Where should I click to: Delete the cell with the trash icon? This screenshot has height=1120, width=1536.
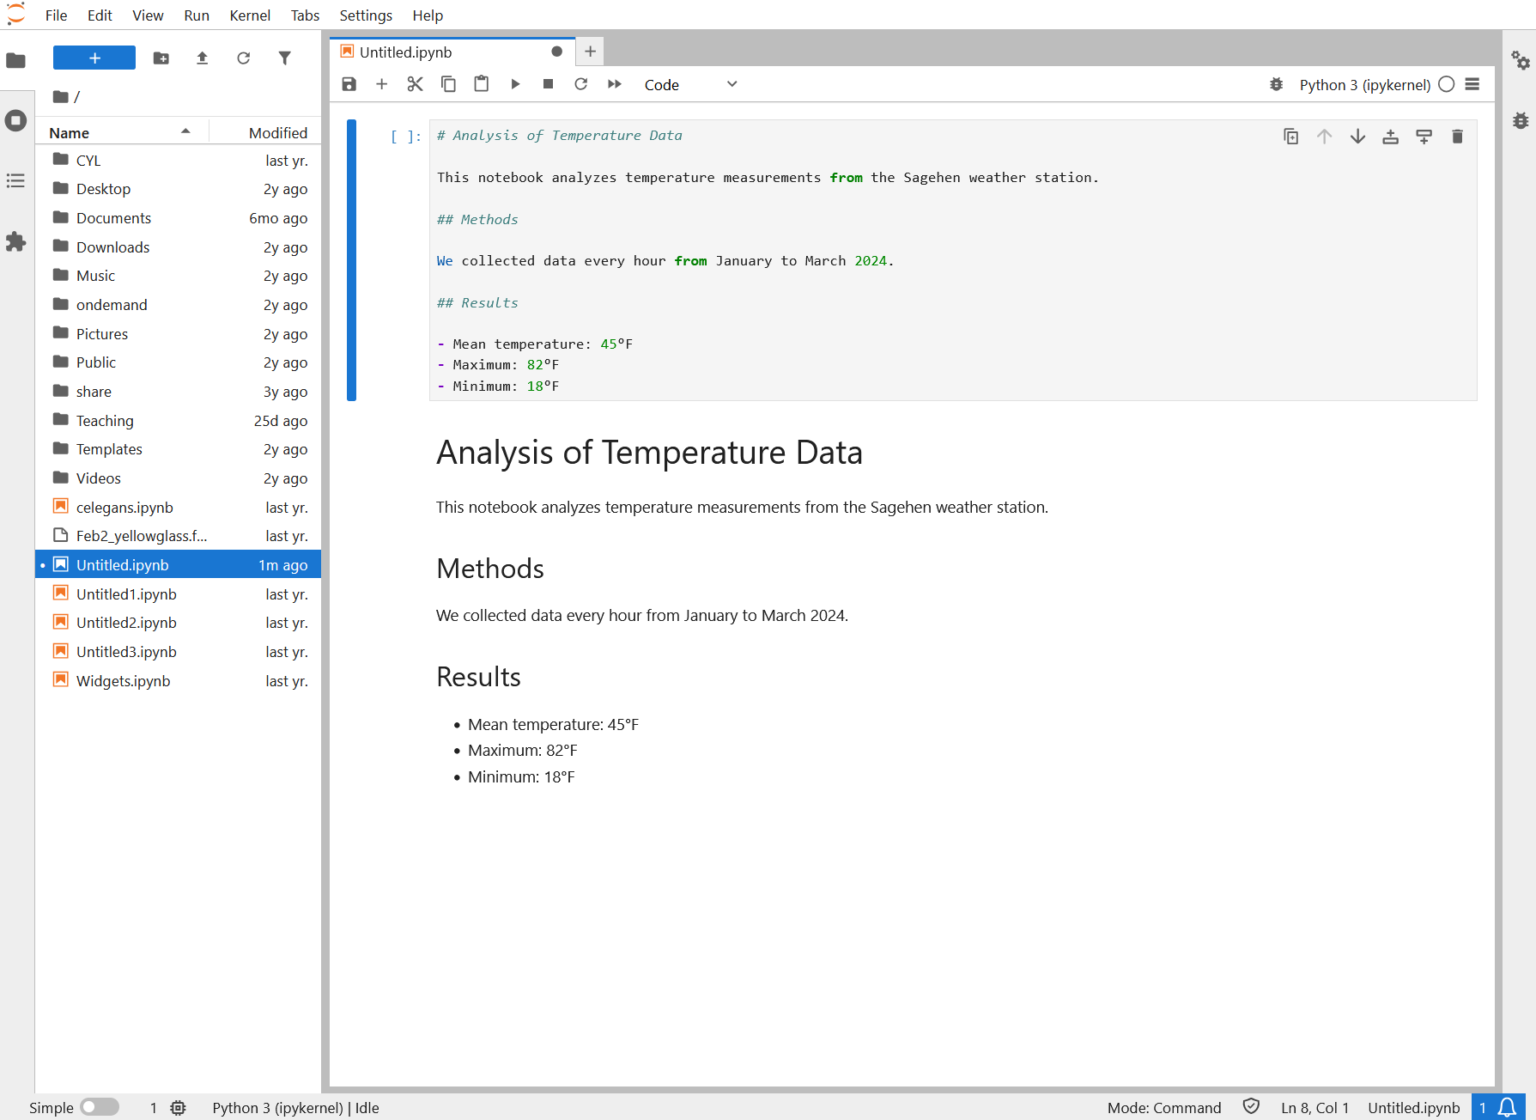1457,137
